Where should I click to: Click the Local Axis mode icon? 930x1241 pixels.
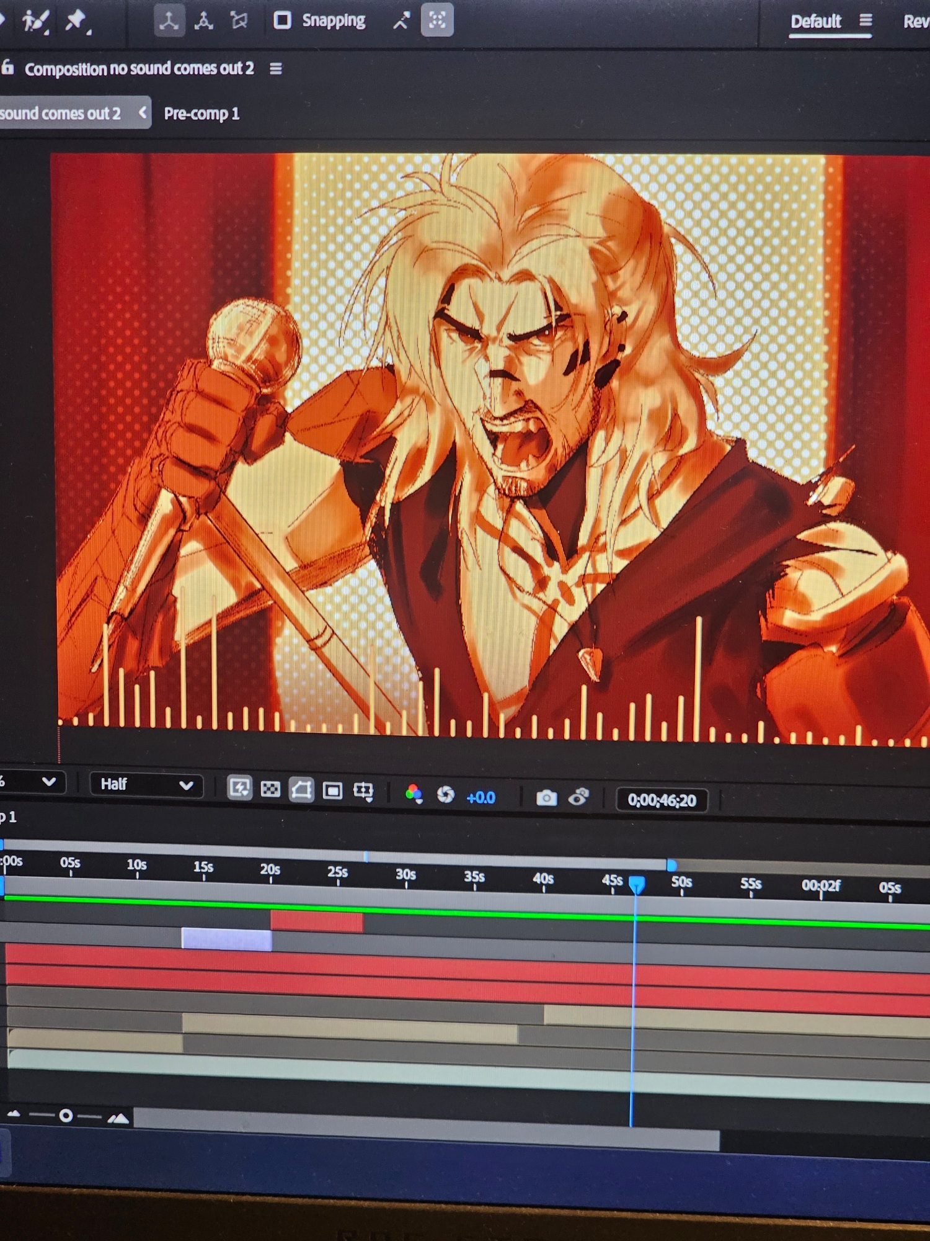coord(169,20)
